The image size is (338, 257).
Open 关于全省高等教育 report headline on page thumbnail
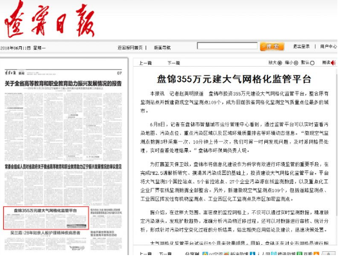pos(63,83)
